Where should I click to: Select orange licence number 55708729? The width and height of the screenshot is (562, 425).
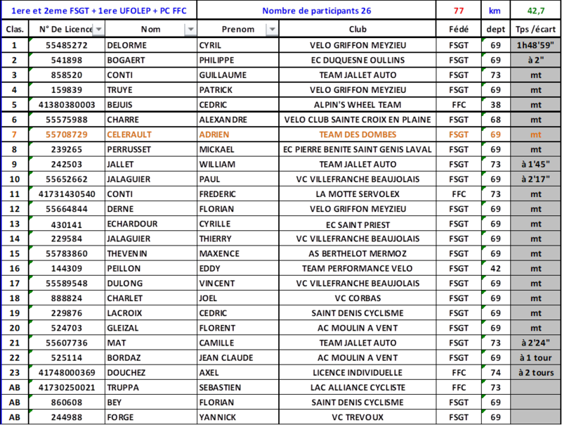coord(67,134)
